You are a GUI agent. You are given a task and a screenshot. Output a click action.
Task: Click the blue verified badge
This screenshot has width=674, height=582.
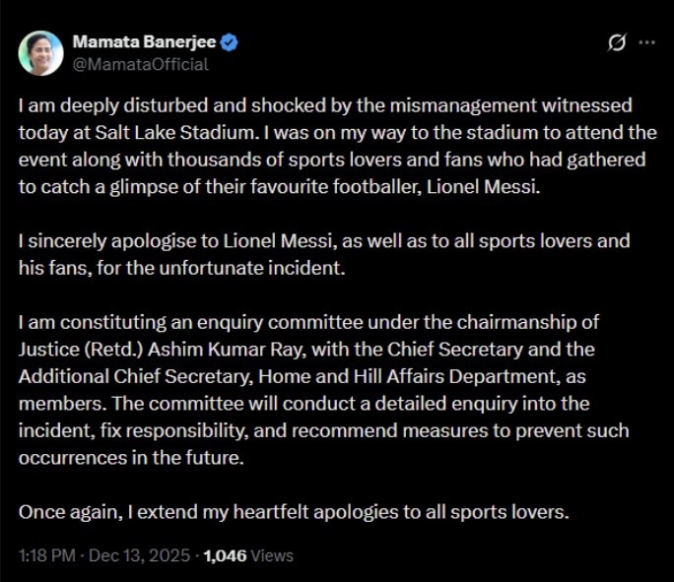coord(229,42)
